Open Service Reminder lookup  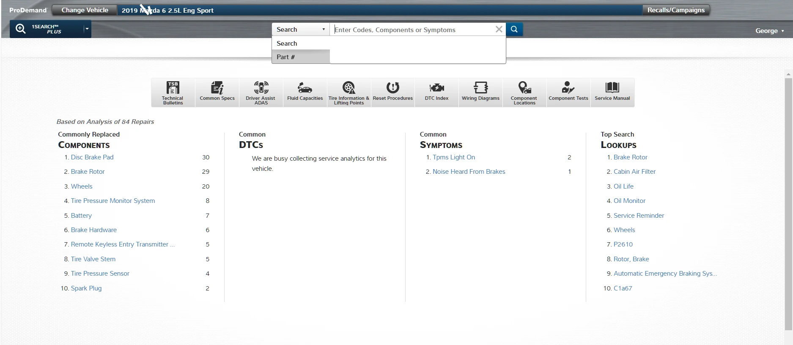coord(639,216)
